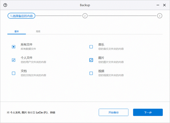Enable the 文档 checkbox

pyautogui.click(x=14, y=73)
